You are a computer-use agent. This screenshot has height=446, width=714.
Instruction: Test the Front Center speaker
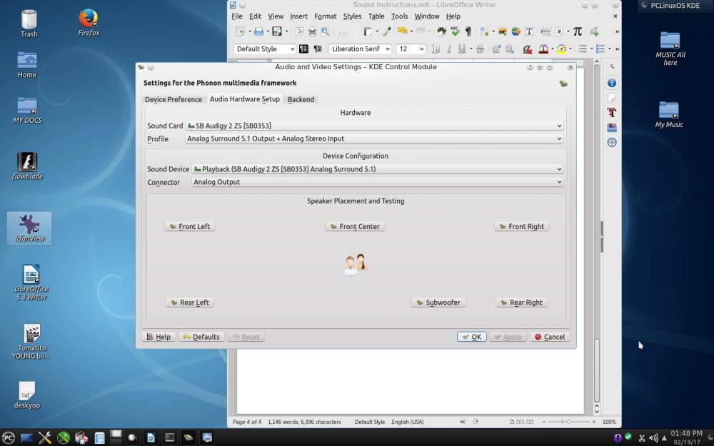coord(355,227)
